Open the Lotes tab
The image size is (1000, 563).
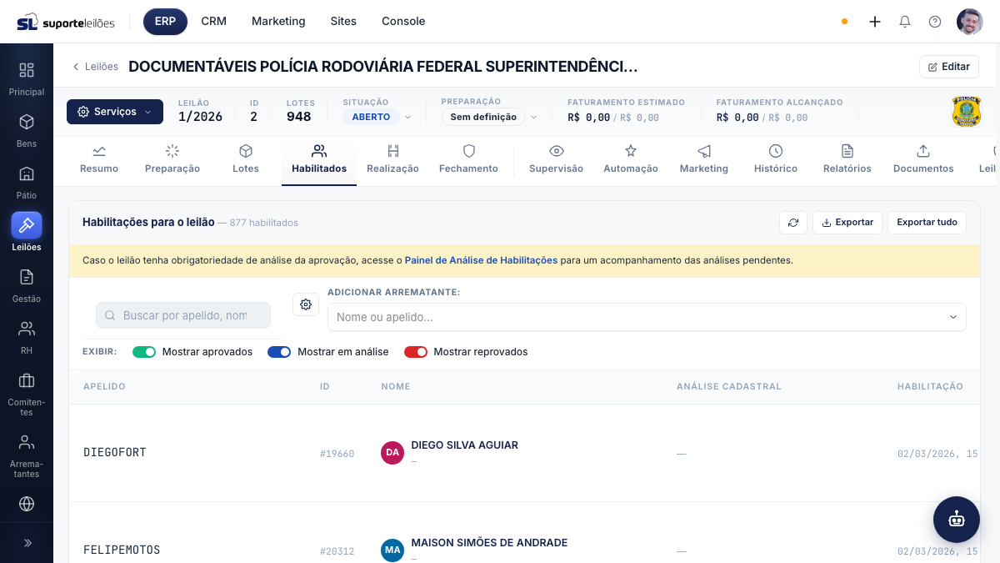click(x=246, y=160)
